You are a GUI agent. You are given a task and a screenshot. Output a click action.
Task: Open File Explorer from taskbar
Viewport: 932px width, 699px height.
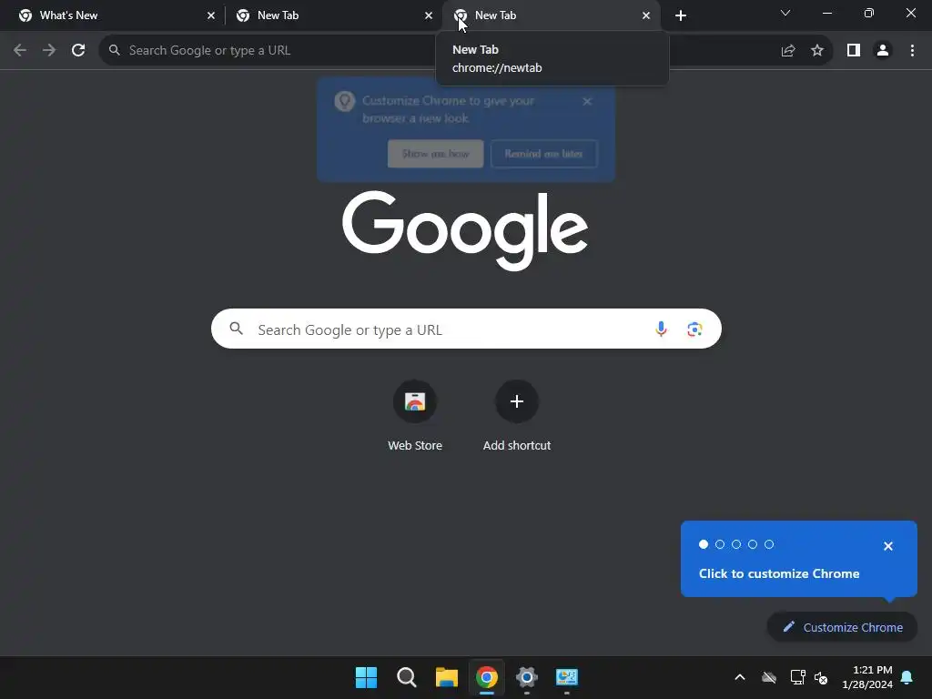click(x=446, y=677)
